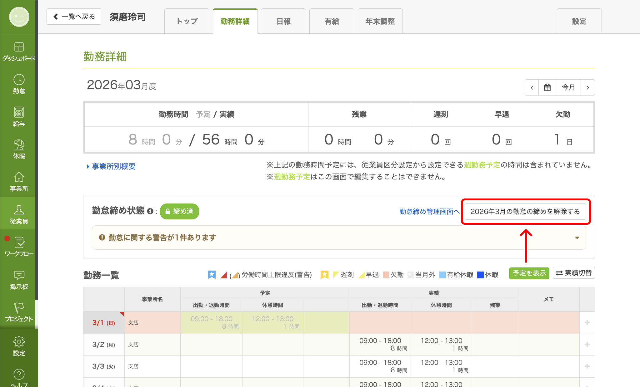This screenshot has width=640, height=387.
Task: Switch to the 日報 tab
Action: coord(283,21)
